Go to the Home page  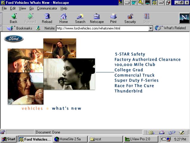pyautogui.click(x=64, y=18)
